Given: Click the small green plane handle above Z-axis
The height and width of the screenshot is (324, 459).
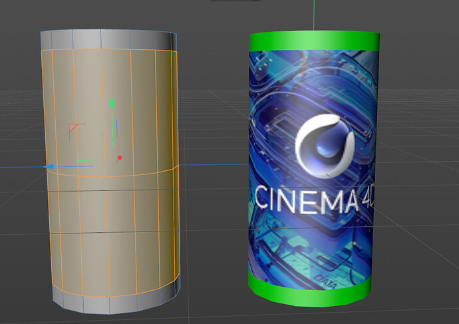Looking at the screenshot, I should (x=84, y=161).
